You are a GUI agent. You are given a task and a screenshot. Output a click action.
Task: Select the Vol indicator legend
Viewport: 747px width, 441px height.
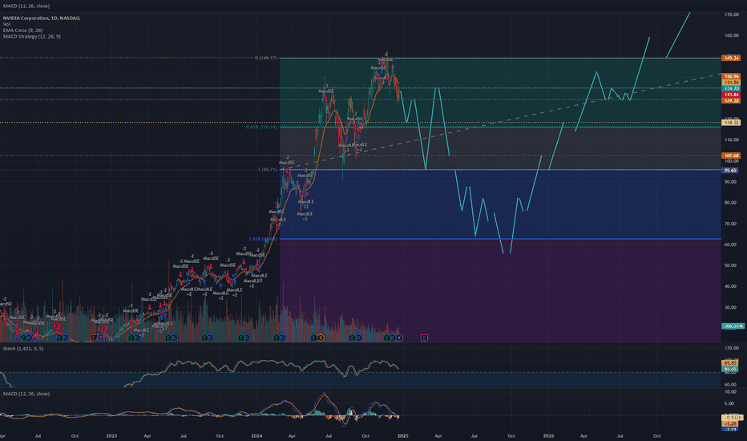[x=6, y=24]
